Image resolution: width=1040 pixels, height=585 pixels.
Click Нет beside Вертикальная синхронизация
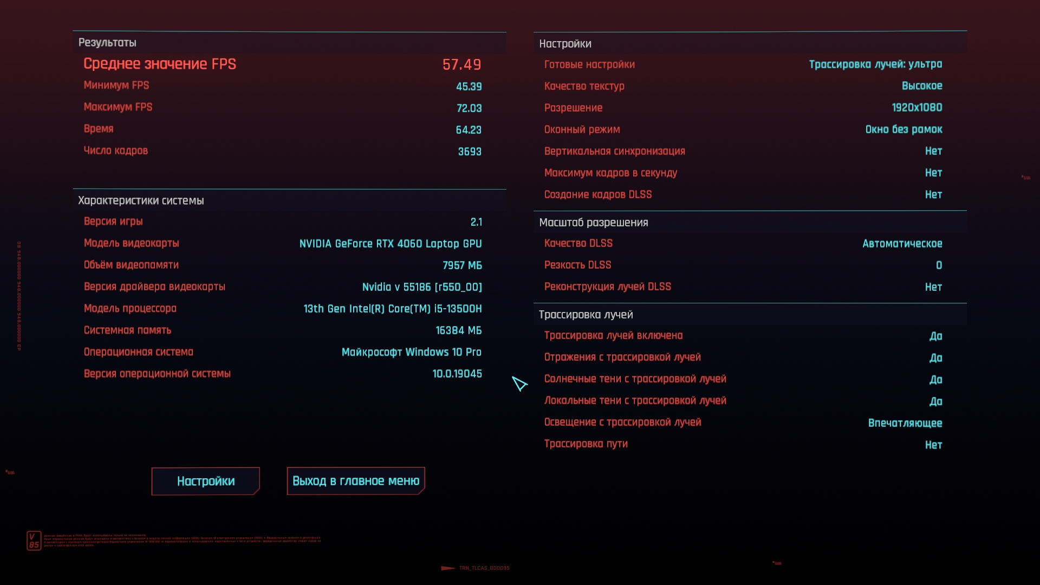pos(933,151)
